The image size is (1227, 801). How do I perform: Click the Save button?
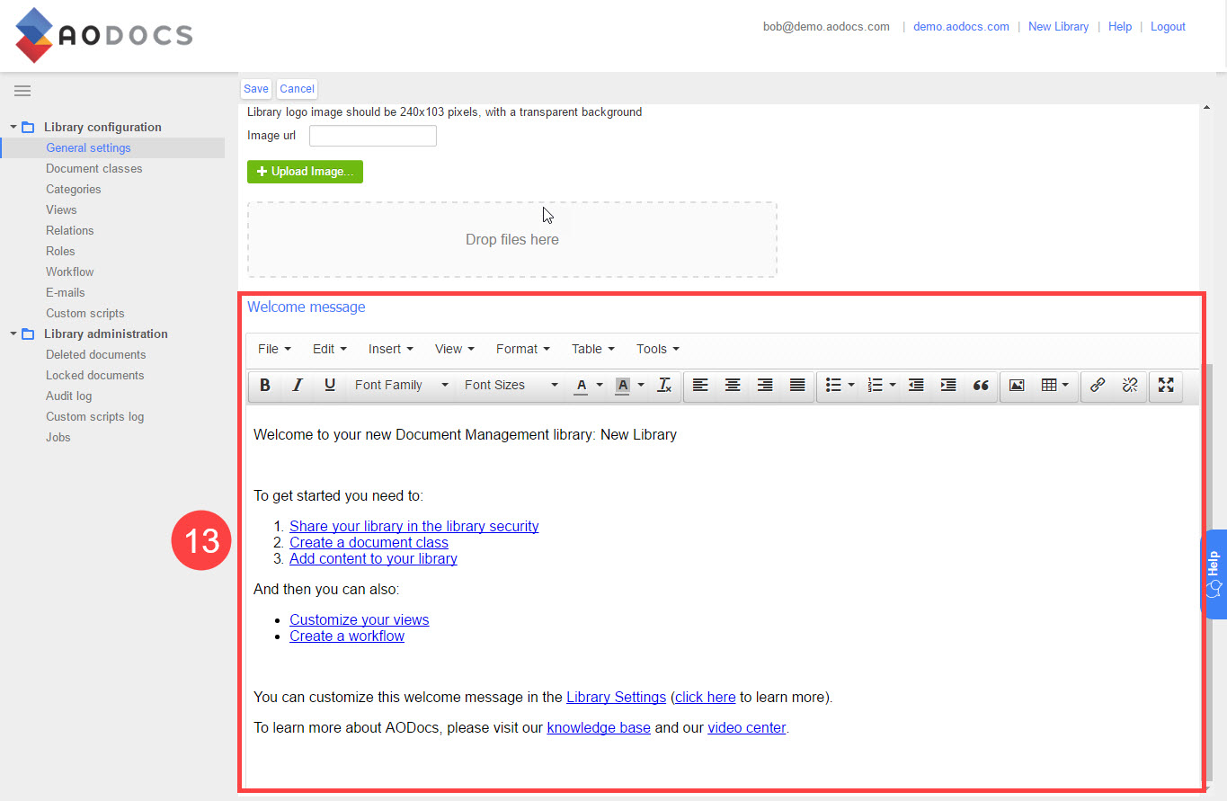coord(256,89)
